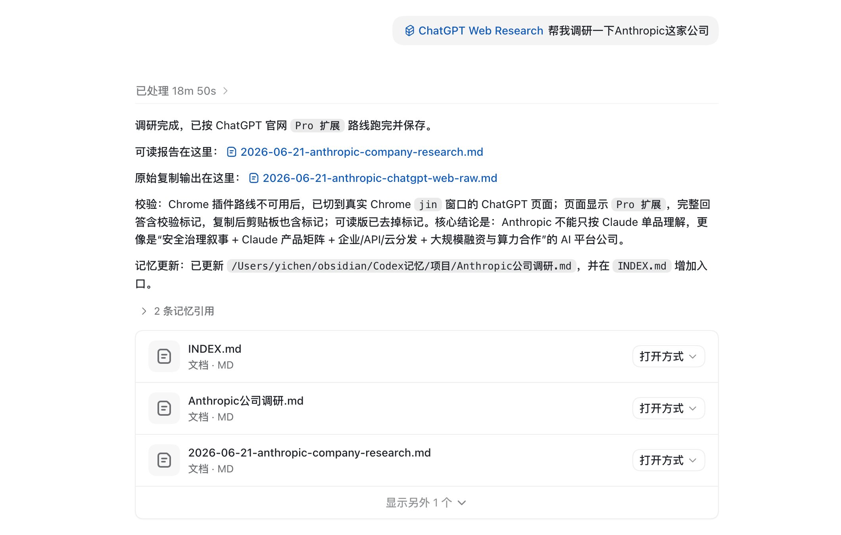Click the user message bubble about Anthropic
The width and height of the screenshot is (841, 535).
[x=555, y=31]
